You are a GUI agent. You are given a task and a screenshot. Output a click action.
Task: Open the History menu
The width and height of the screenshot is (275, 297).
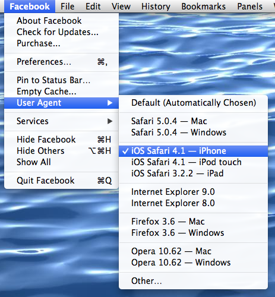pyautogui.click(x=156, y=7)
